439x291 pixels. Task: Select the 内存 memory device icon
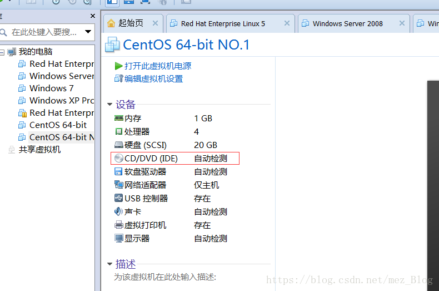[x=119, y=118]
